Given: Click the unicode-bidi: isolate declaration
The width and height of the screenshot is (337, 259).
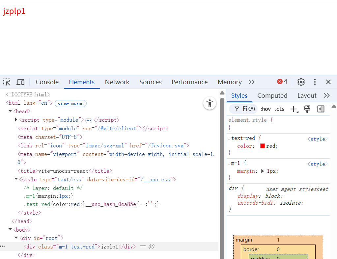Looking at the screenshot, I should [x=270, y=203].
